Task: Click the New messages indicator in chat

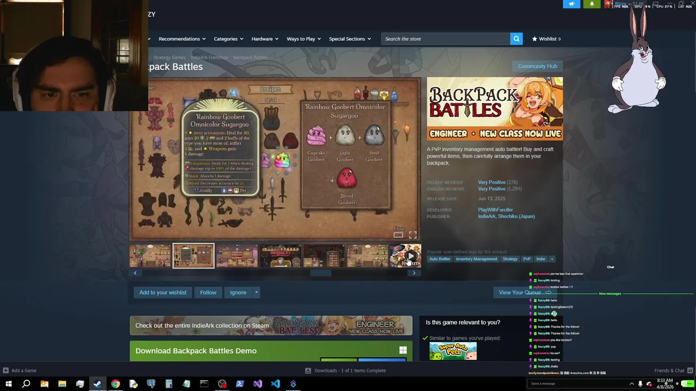Action: (x=610, y=294)
